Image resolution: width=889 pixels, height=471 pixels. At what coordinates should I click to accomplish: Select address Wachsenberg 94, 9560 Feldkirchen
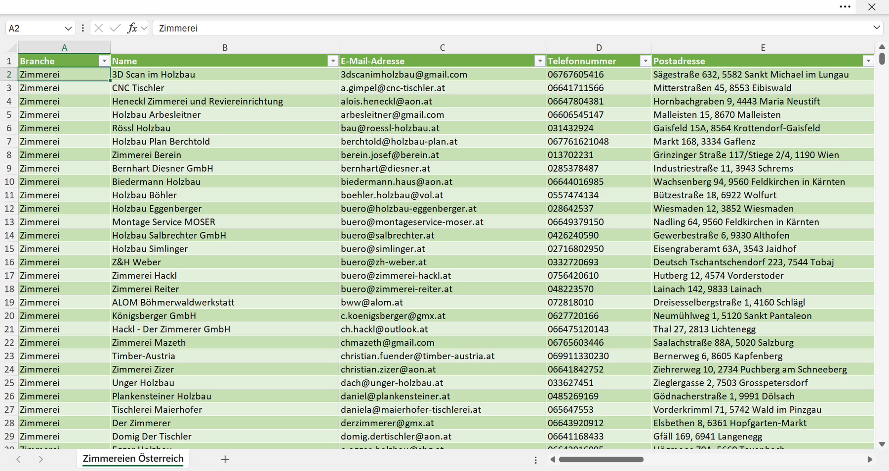tap(763, 181)
